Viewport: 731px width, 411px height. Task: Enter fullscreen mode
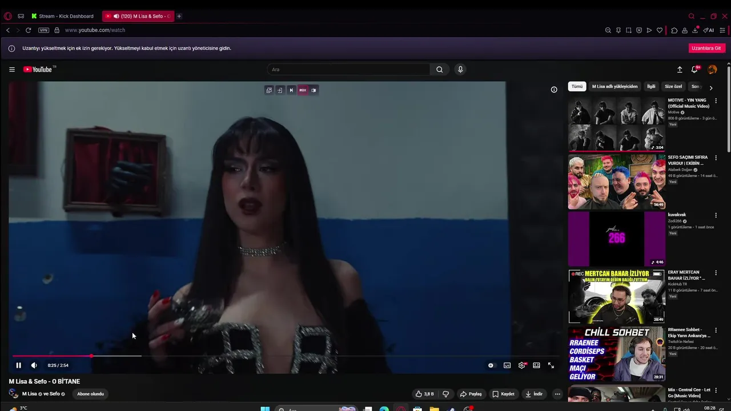(551, 365)
